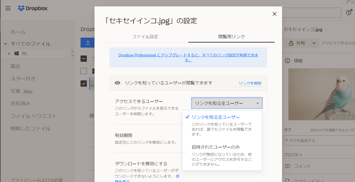Click the リンクを削除 link
355x182 pixels.
[250, 83]
